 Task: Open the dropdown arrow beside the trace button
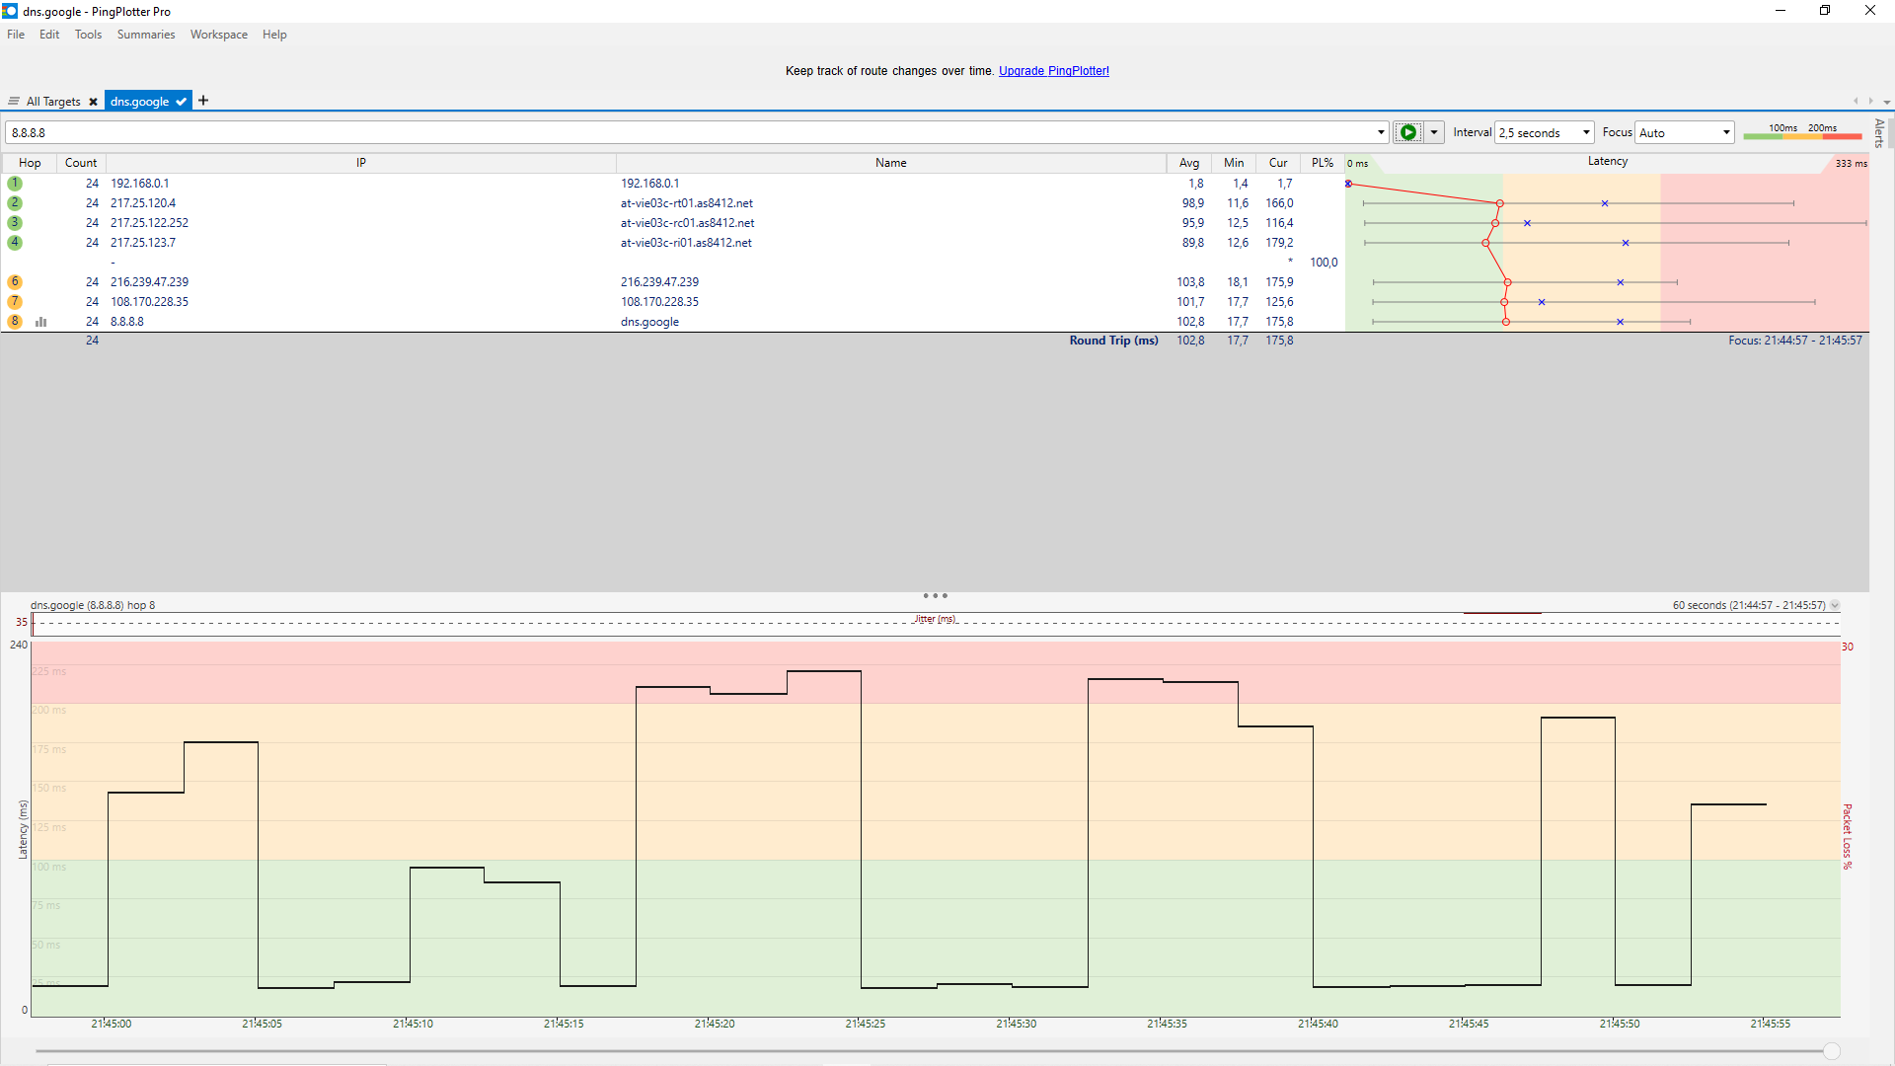point(1434,132)
